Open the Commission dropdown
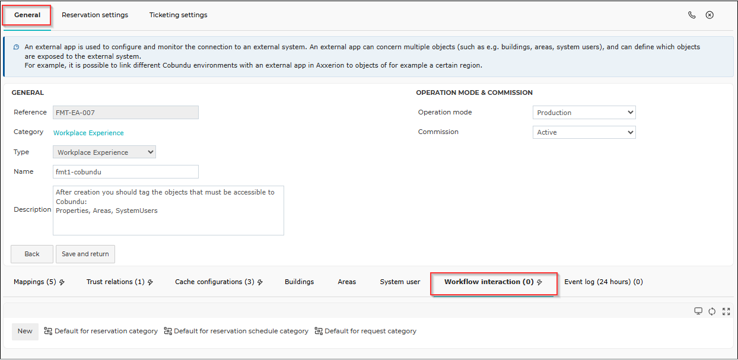Viewport: 738px width, 360px height. (x=584, y=132)
